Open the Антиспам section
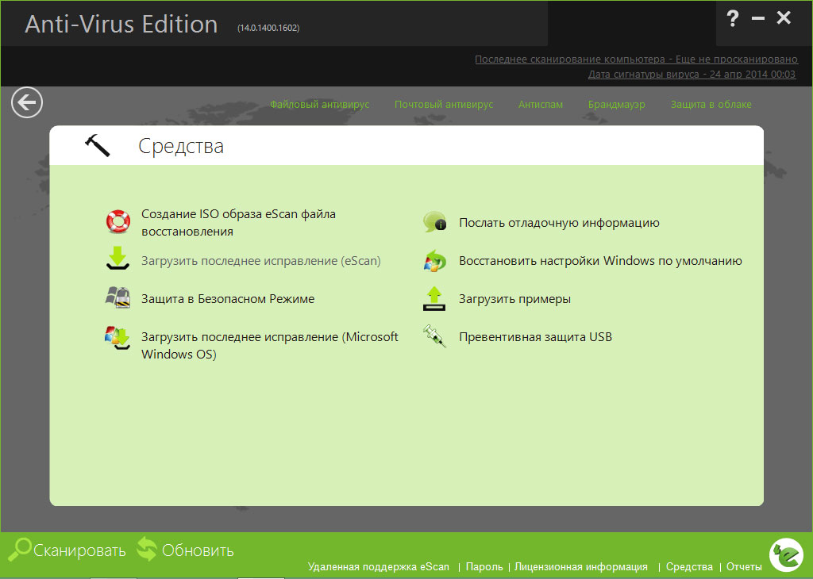Image resolution: width=813 pixels, height=579 pixels. point(540,105)
